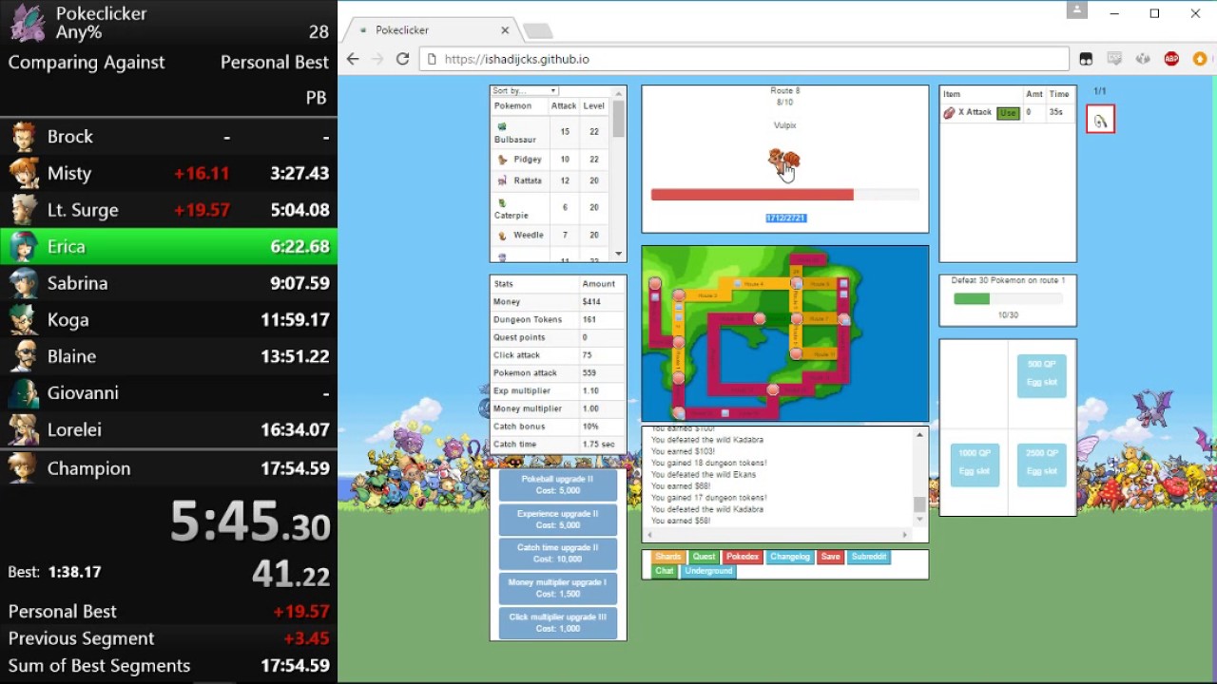Image resolution: width=1217 pixels, height=684 pixels.
Task: Open the Quest menu
Action: coord(704,557)
